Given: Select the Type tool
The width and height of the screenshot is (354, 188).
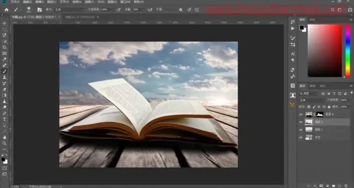Looking at the screenshot, I should point(5,119).
